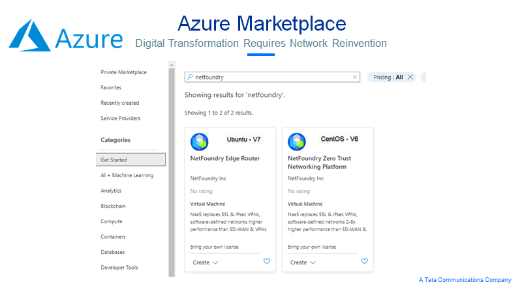Click Bring your own license on Edge Router
522x293 pixels.
(x=215, y=247)
